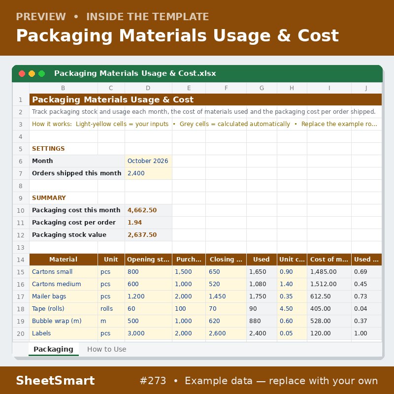394x394 pixels.
Task: Switch to the Packaging sheet tab
Action: click(x=54, y=349)
